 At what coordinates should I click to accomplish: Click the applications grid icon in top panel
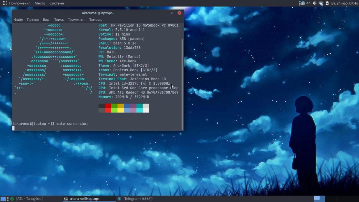5,3
